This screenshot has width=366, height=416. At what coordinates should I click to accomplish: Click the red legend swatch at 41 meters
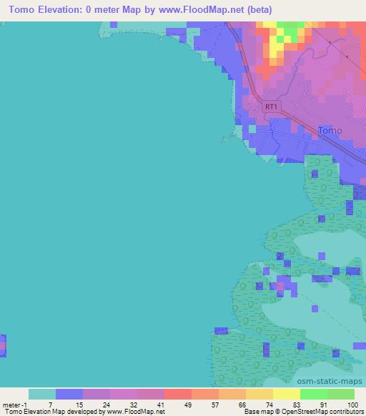click(x=178, y=394)
